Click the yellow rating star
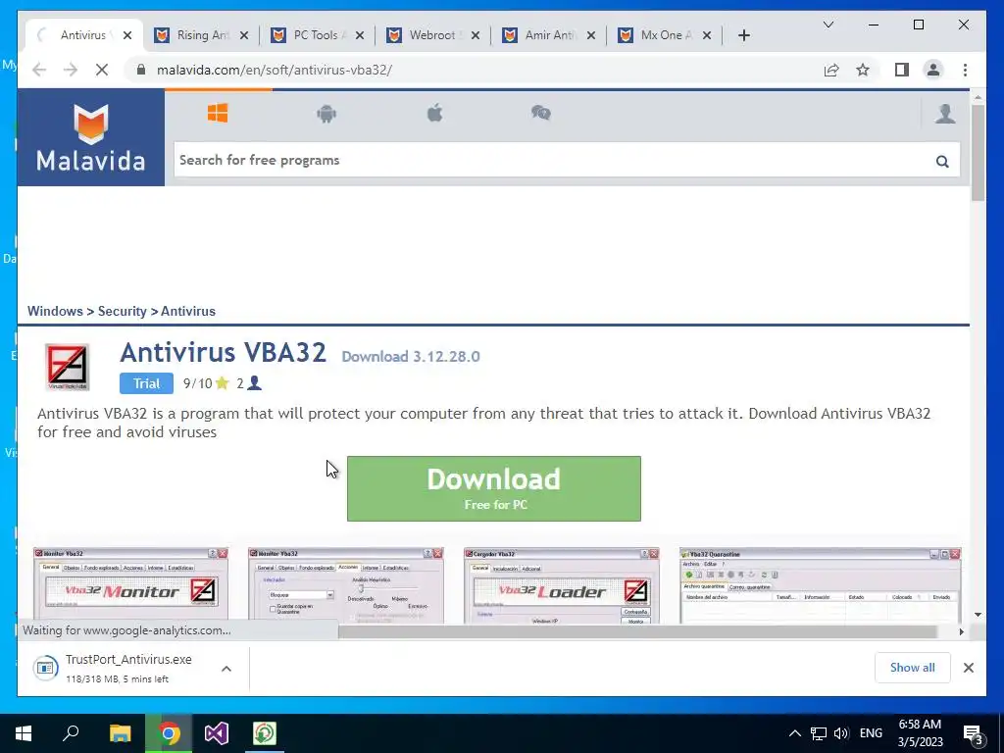Screen dimensions: 1004x753 [223, 383]
